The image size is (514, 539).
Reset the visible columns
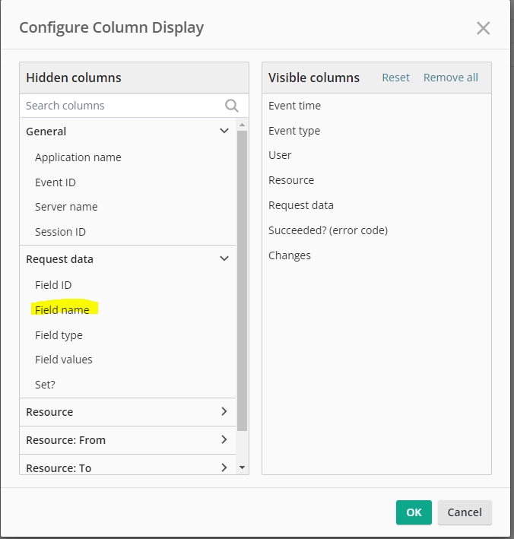tap(395, 78)
